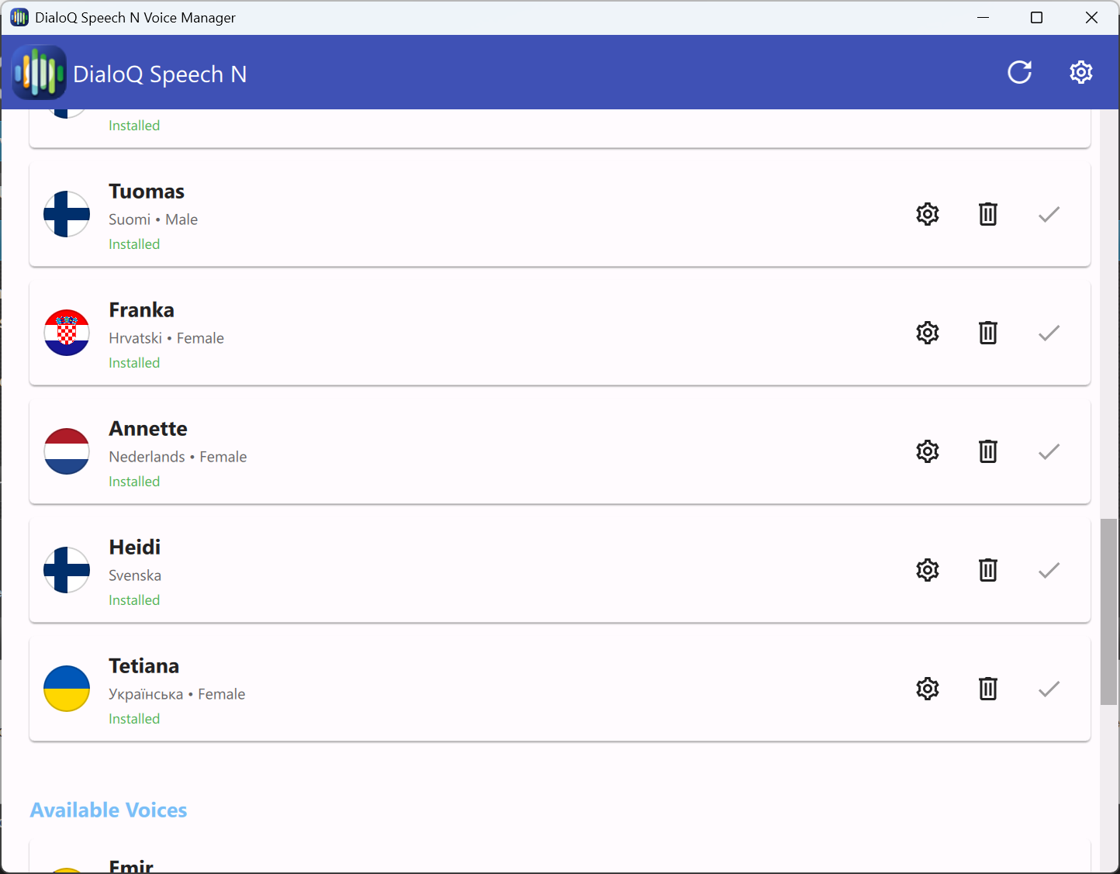Close the Voice Manager window
The width and height of the screenshot is (1120, 874).
pyautogui.click(x=1091, y=17)
